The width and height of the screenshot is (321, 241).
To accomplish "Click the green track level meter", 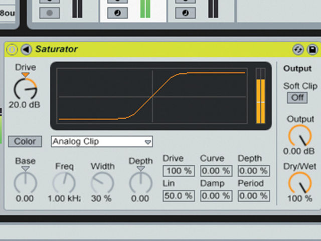I will 145,9.
